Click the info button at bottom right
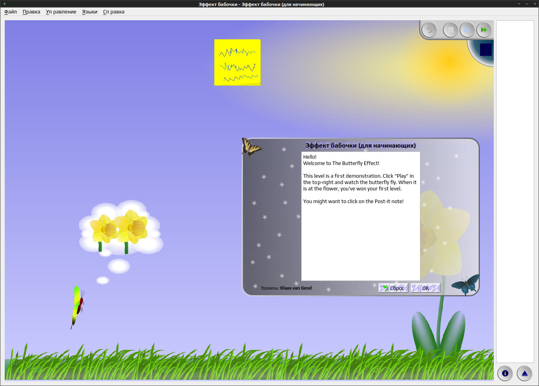Viewport: 539px width, 386px height. click(505, 373)
